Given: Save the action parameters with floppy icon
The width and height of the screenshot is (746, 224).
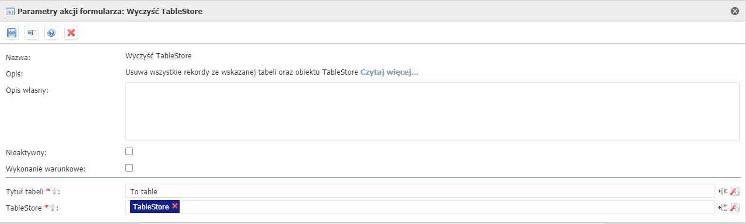Looking at the screenshot, I should pos(12,33).
